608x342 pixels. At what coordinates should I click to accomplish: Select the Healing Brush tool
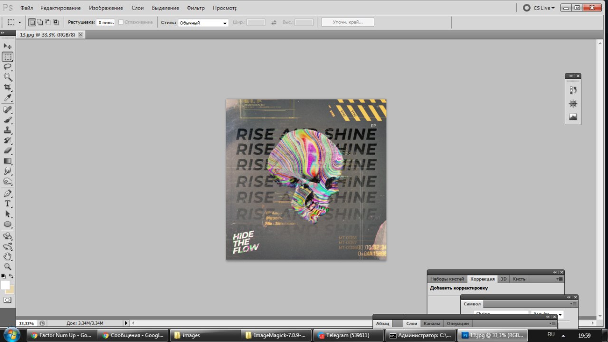[x=8, y=110]
